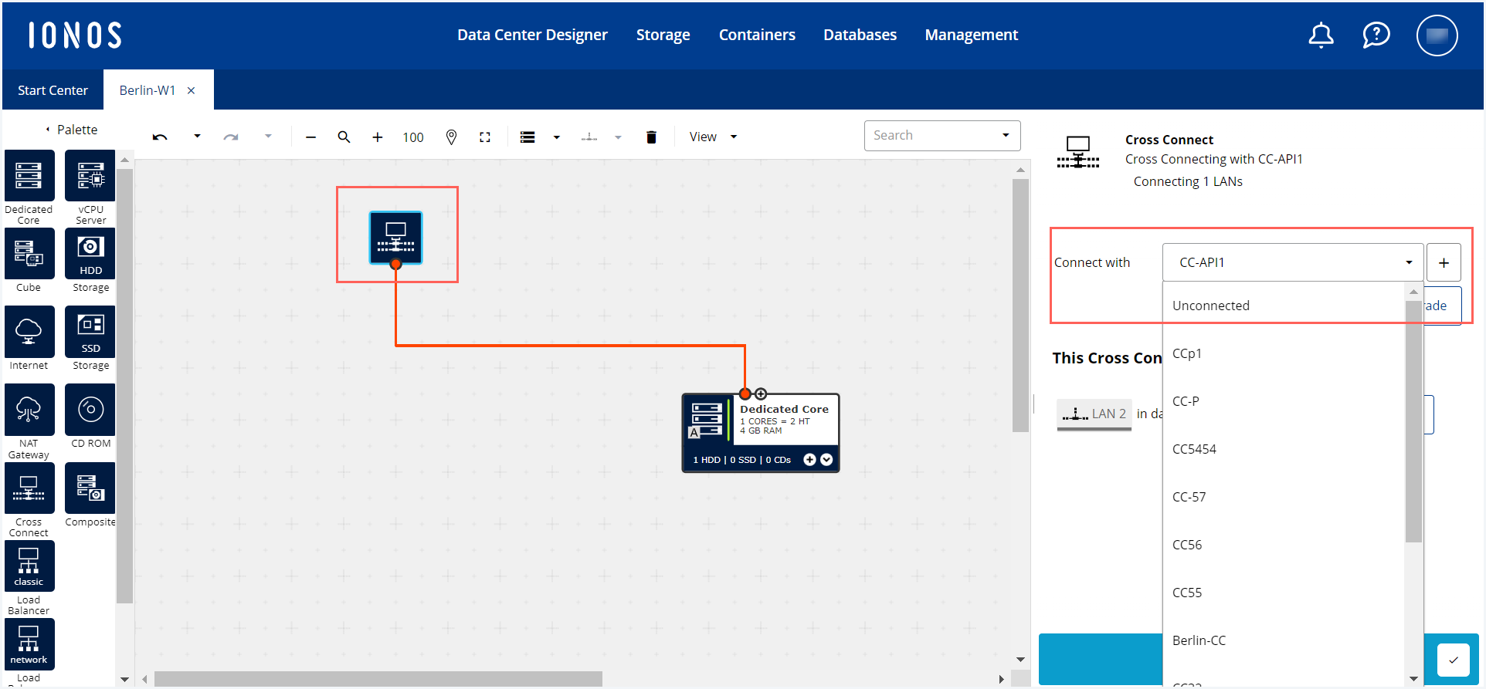Open notifications bell icon
This screenshot has height=689, width=1486.
(1321, 35)
